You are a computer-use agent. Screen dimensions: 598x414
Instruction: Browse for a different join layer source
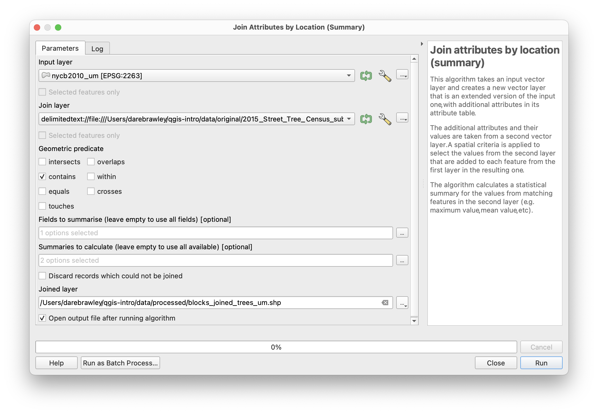[x=402, y=118]
